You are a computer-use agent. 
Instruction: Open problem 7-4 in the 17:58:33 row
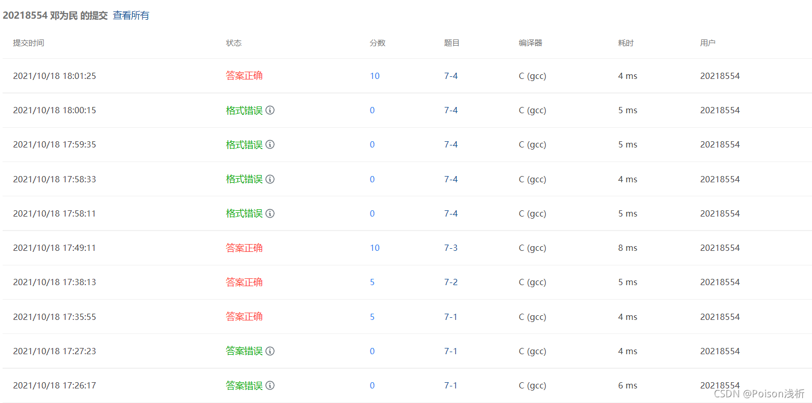[x=451, y=179]
